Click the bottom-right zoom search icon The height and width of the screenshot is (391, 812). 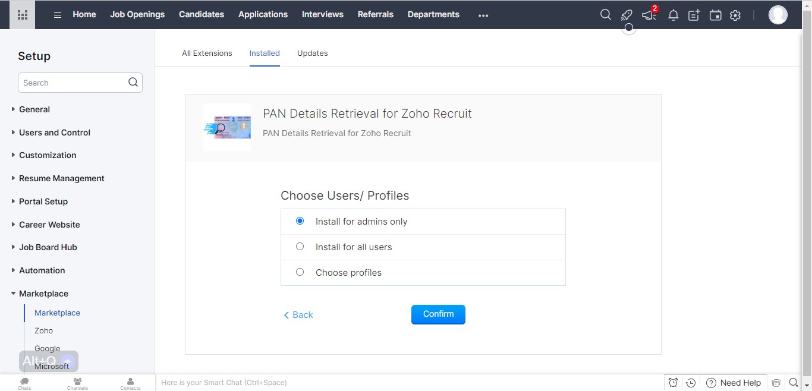794,383
